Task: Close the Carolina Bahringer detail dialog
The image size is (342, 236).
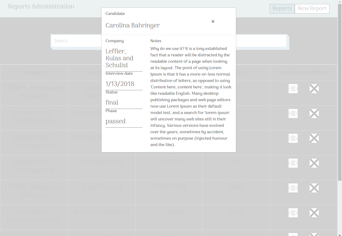Action: pyautogui.click(x=213, y=21)
